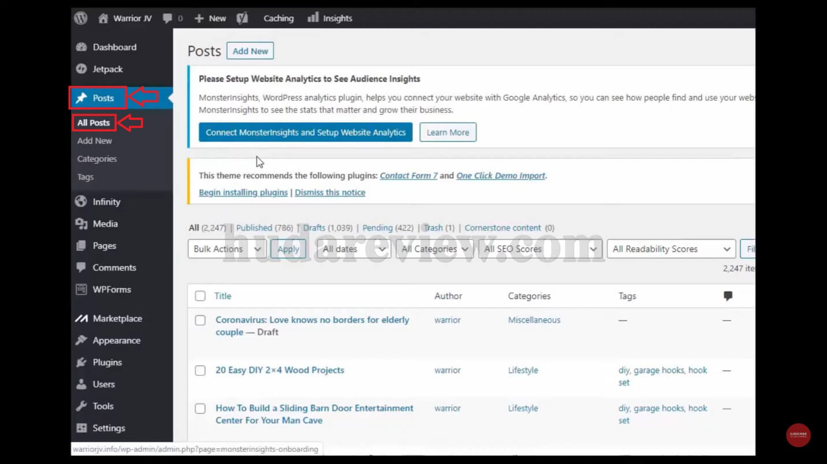Click warrior author in Coronavirus row
Screen dimensions: 827x464
tap(448, 320)
